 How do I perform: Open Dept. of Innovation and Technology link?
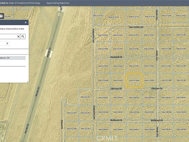click(25, 3)
